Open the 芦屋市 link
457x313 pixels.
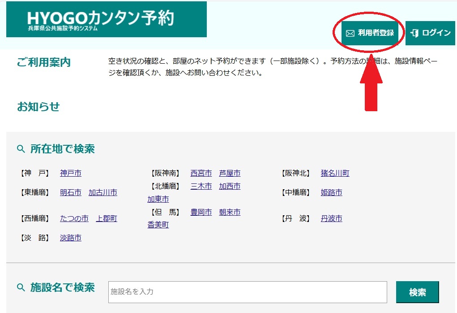(230, 173)
